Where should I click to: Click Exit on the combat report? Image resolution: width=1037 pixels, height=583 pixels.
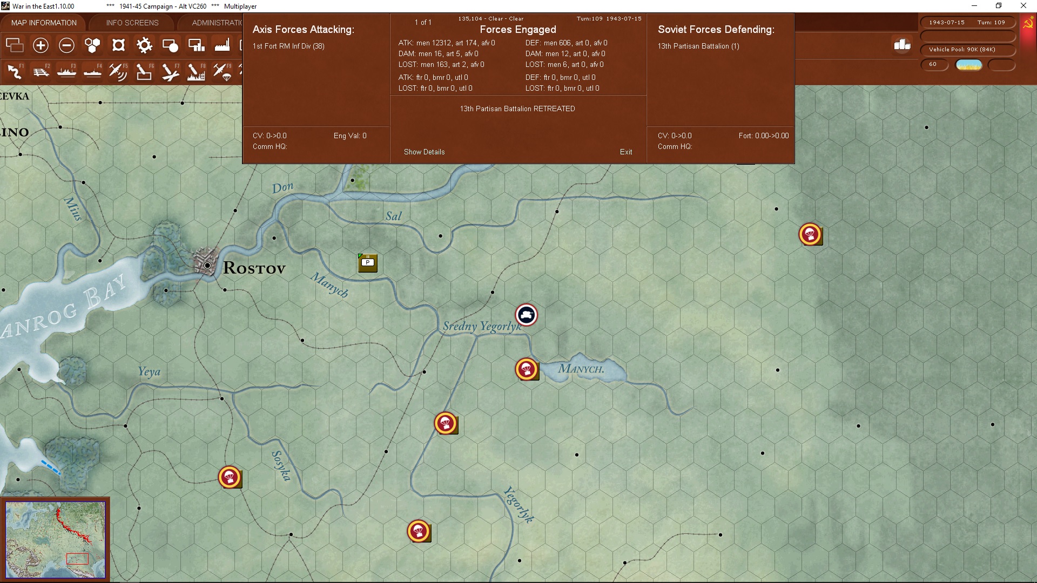[x=625, y=152]
